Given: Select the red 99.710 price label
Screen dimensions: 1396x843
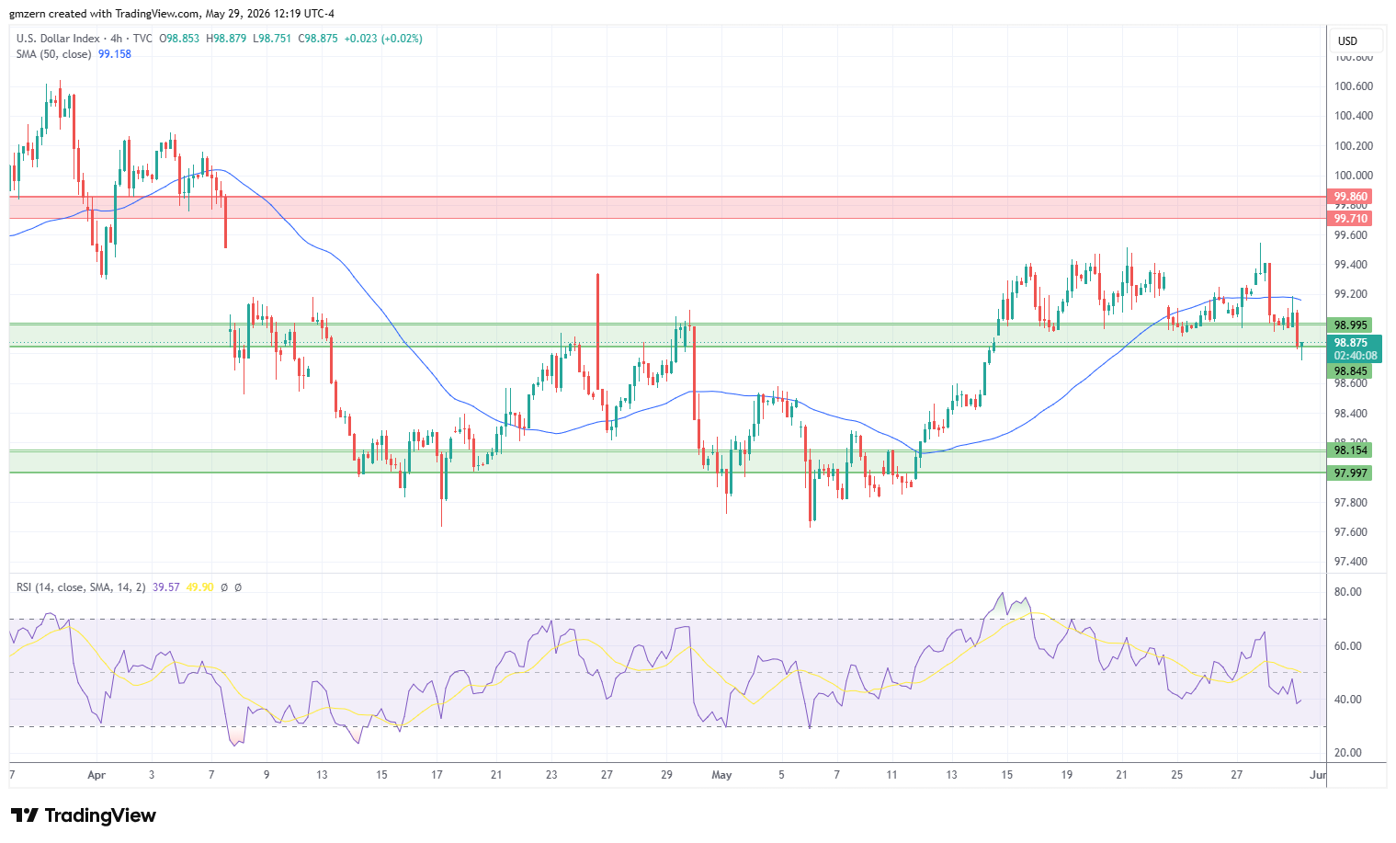Looking at the screenshot, I should [1351, 219].
